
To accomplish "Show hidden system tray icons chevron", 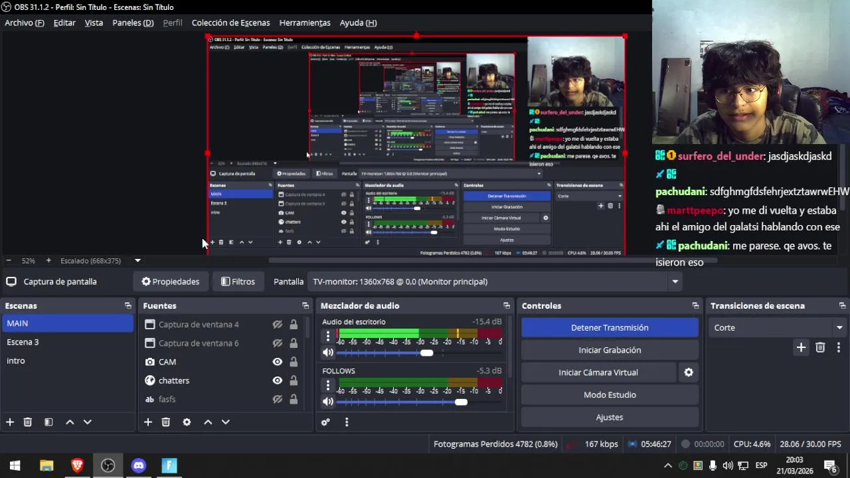I will (x=668, y=465).
